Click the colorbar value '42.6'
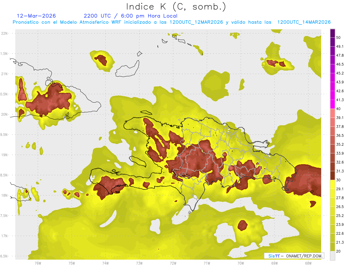The height and width of the screenshot is (267, 346). point(340,91)
